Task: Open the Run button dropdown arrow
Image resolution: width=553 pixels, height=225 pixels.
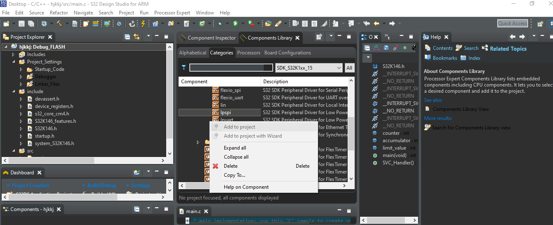Action: coord(243,24)
